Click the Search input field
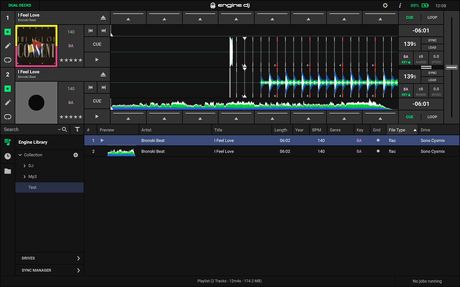Image resolution: width=460 pixels, height=287 pixels. pos(32,129)
